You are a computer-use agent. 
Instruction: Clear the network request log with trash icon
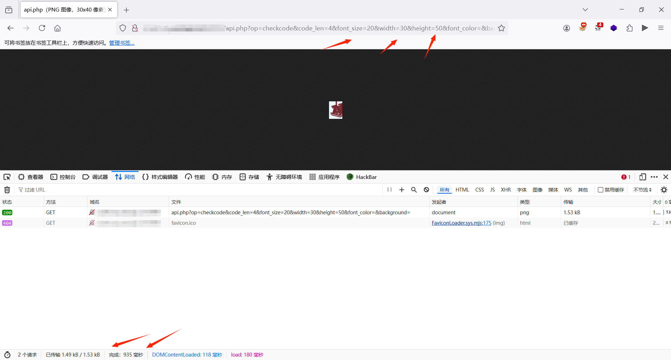pos(7,190)
